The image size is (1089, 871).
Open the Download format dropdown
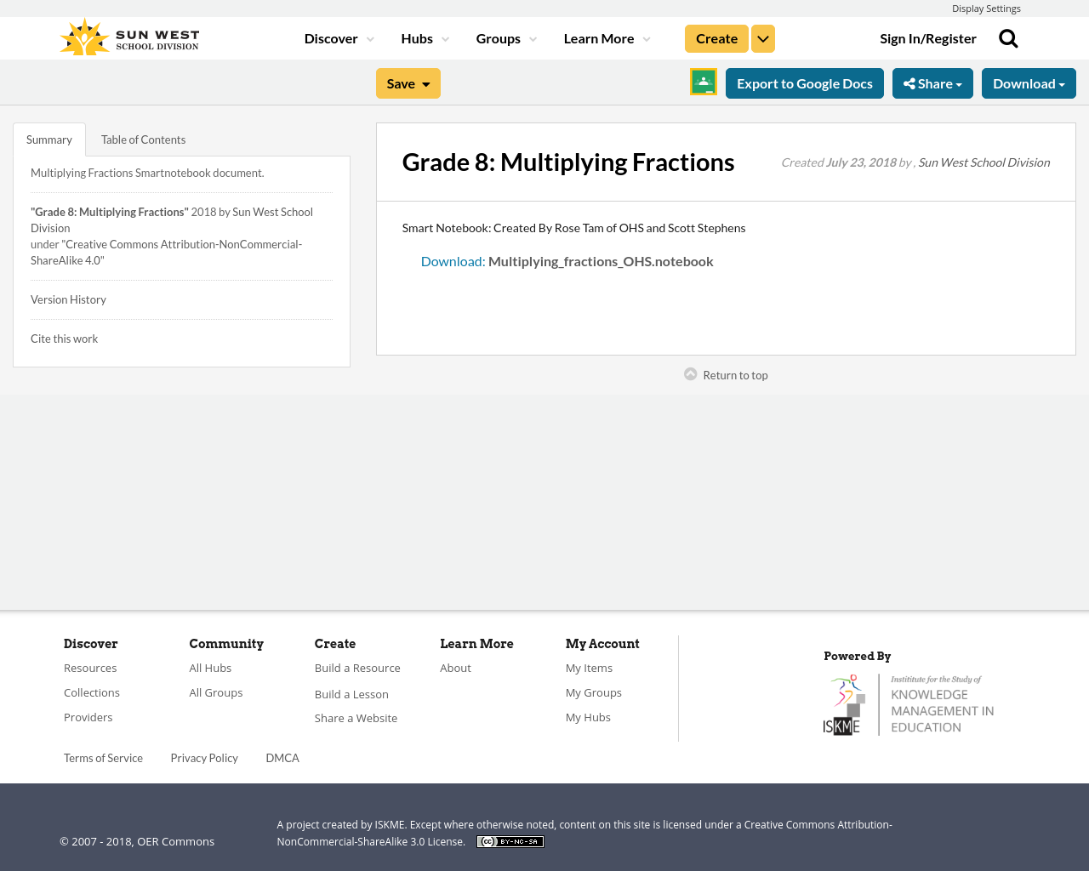coord(1029,82)
